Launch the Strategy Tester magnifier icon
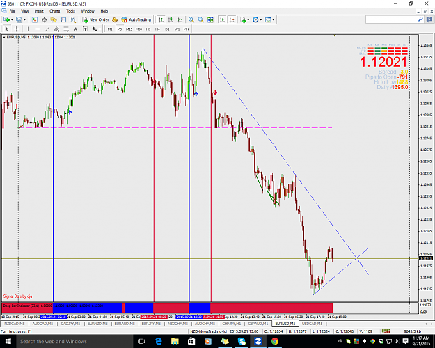This screenshot has height=348, width=435. (72, 19)
